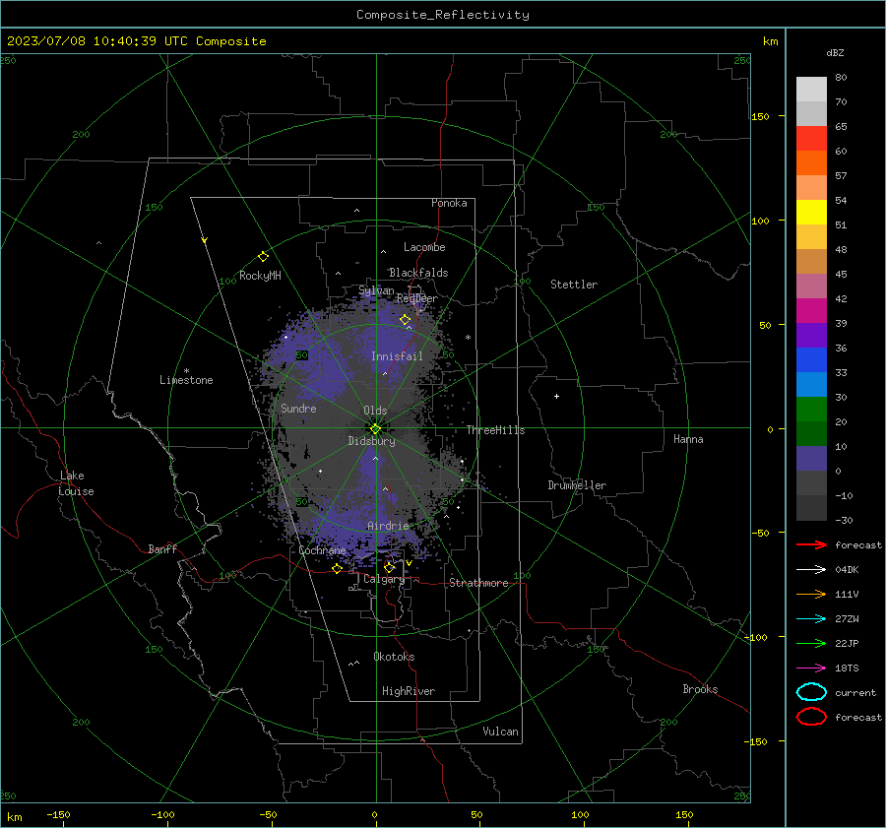Select the white 04DK arrow legend icon
Viewport: 886px width, 828px height.
point(811,569)
